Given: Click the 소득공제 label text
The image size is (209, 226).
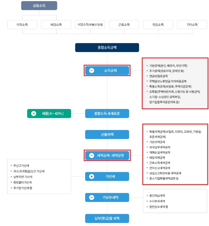Looking at the screenshot, I should tap(110, 71).
